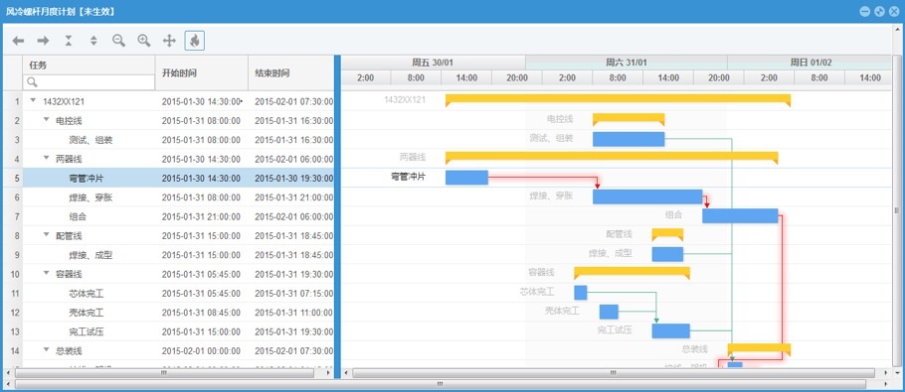This screenshot has width=905, height=392.
Task: Collapse the 容器线 group
Action: 46,273
